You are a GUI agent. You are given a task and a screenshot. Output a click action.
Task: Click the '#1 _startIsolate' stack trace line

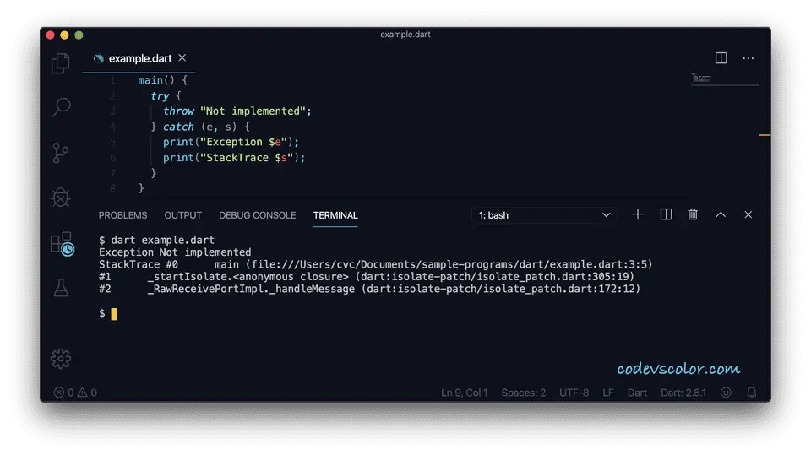click(366, 277)
